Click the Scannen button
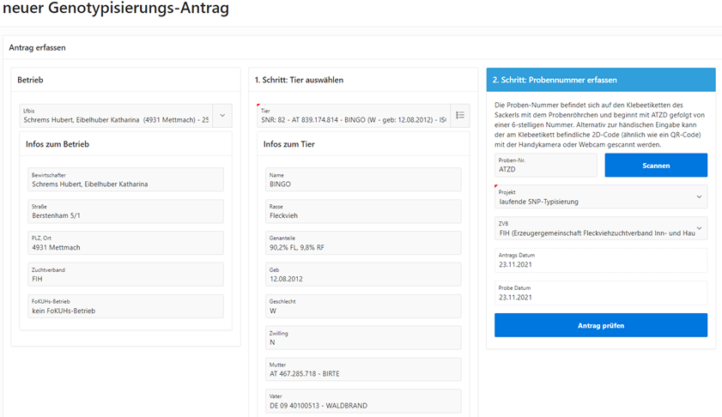Screen dimensions: 722x417 (656, 166)
